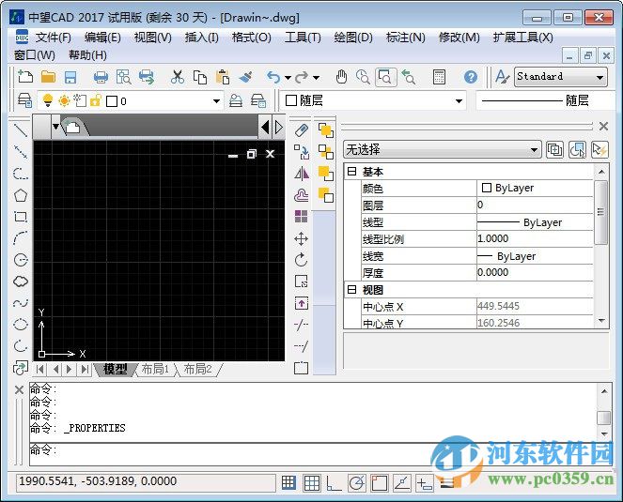
Task: Print the drawing
Action: pyautogui.click(x=101, y=77)
